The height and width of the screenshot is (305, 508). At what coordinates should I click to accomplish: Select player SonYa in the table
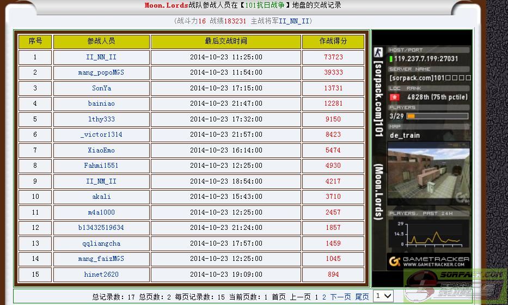[x=101, y=88]
